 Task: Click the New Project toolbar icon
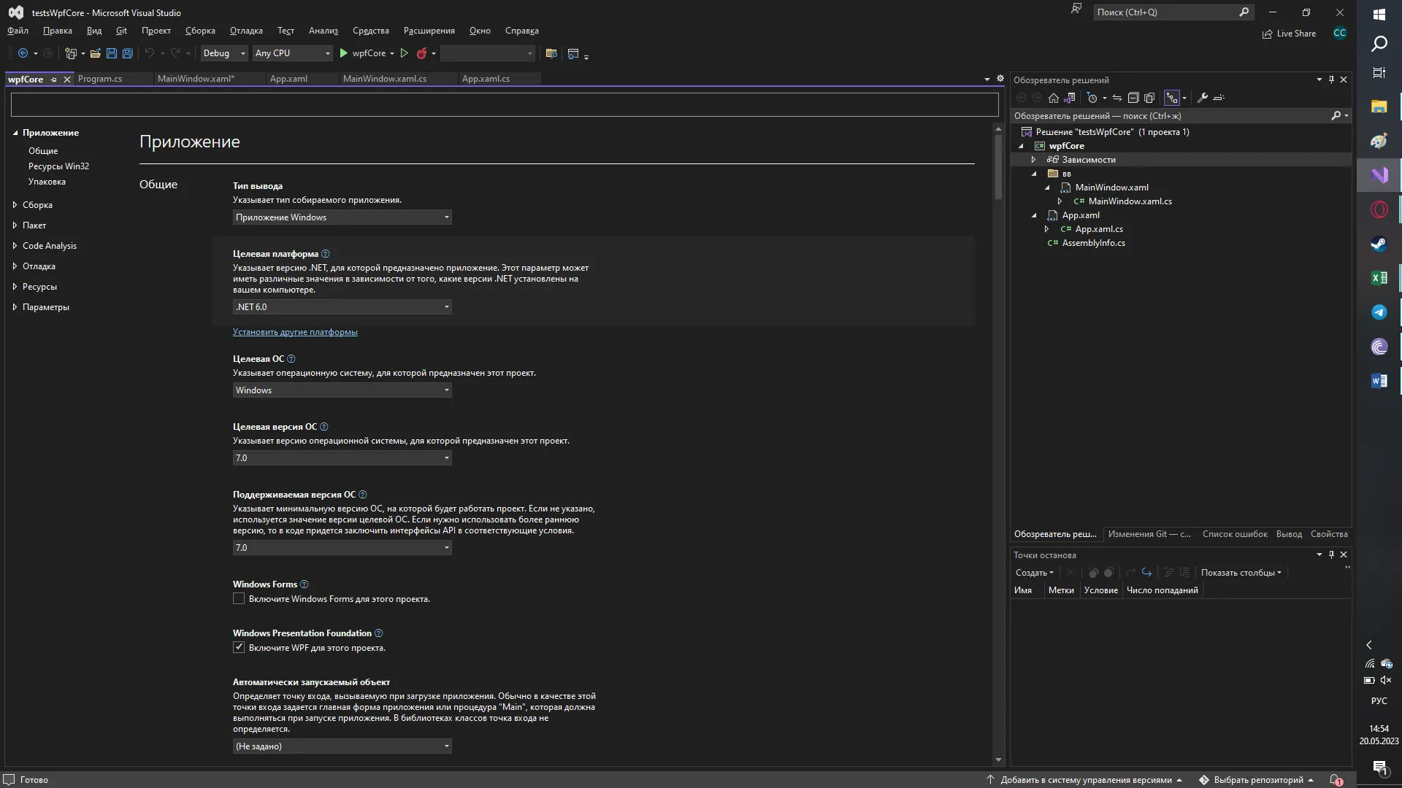point(71,53)
